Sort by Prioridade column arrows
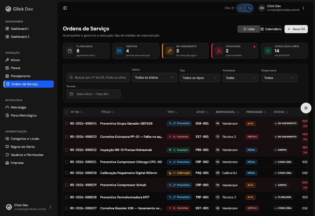 (x=265, y=112)
